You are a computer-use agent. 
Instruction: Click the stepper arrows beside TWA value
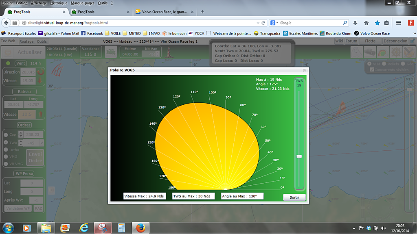pos(20,143)
